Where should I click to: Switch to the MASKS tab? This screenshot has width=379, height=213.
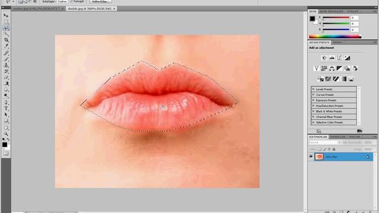click(x=338, y=42)
